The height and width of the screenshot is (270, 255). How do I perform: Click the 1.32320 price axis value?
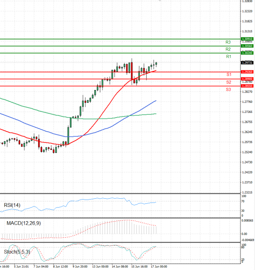click(247, 11)
